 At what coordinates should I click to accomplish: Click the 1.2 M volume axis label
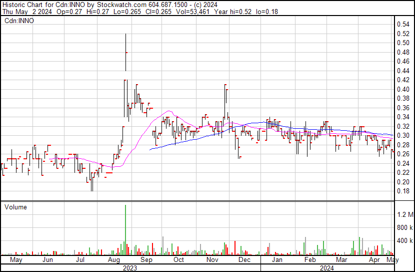[x=405, y=214]
